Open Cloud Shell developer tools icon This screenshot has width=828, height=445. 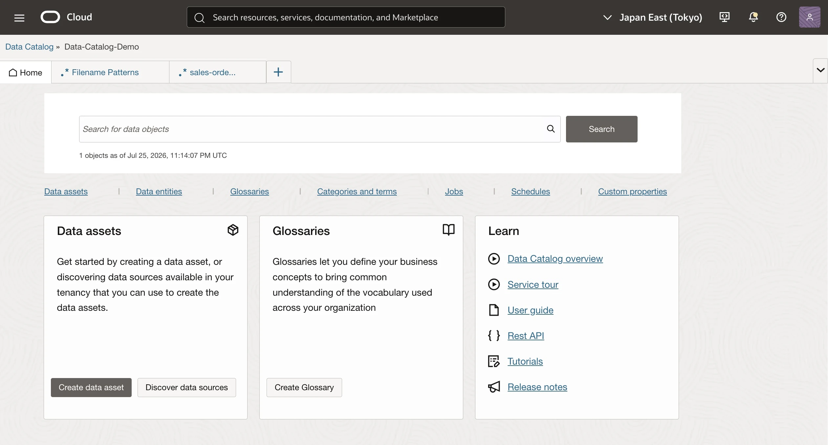725,17
